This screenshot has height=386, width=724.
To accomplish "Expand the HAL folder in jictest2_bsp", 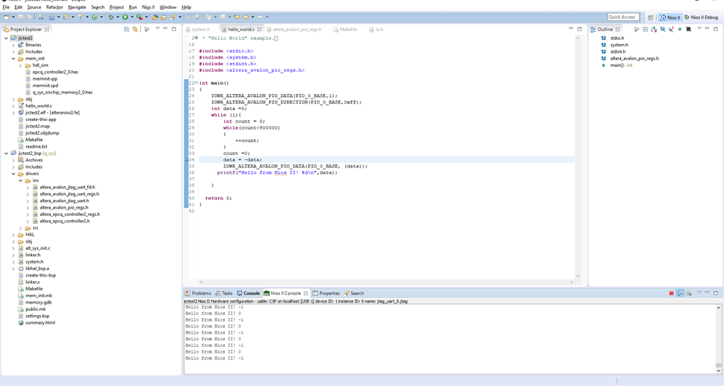I will pos(13,235).
